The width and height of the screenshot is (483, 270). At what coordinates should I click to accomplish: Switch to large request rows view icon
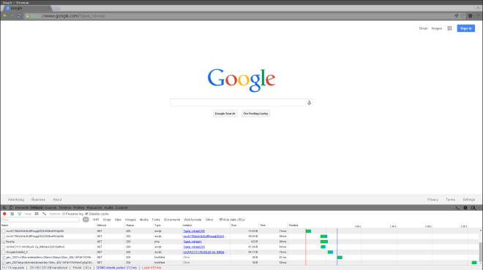(x=37, y=214)
